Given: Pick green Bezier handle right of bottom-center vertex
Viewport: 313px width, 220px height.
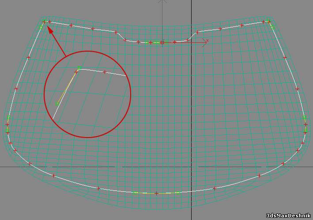Looking at the screenshot, I should pos(177,192).
